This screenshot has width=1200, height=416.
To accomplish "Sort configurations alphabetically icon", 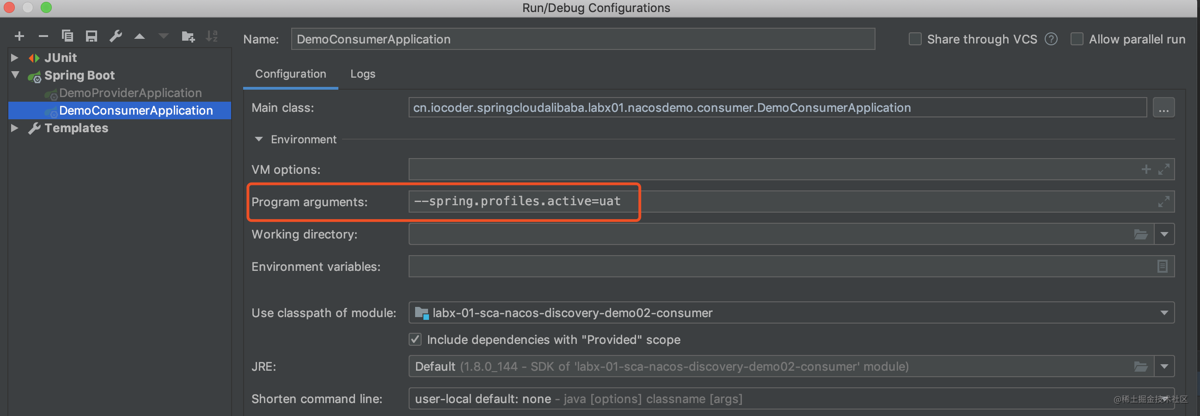I will pos(212,36).
